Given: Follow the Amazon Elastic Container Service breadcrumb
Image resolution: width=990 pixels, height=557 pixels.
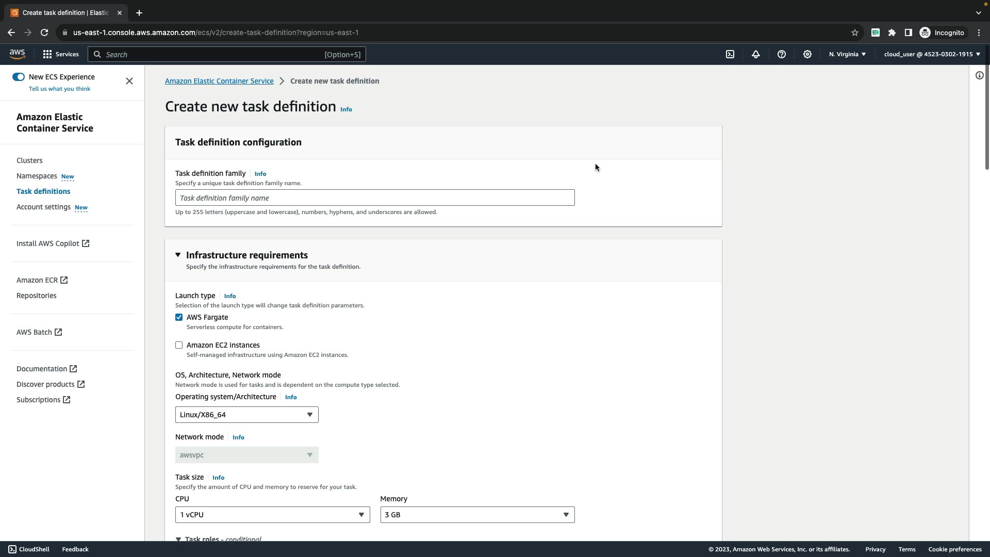Looking at the screenshot, I should coord(219,81).
